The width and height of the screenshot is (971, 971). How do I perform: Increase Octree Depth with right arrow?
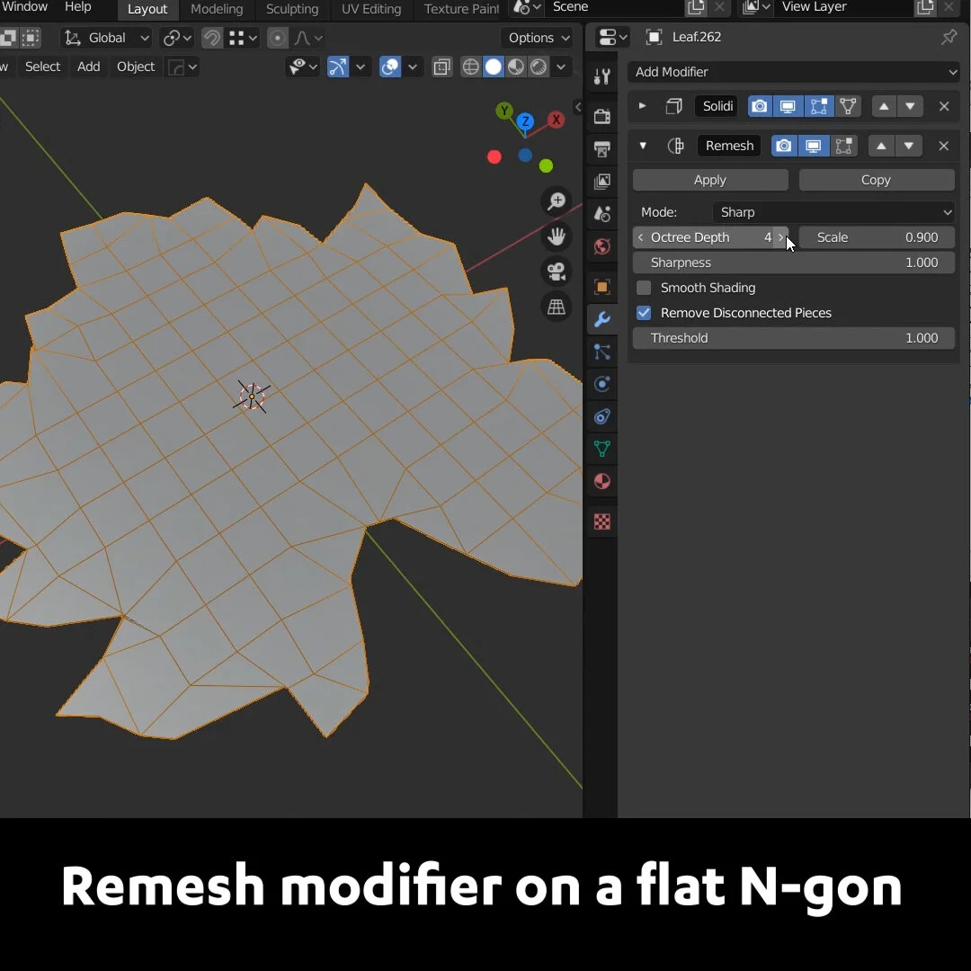[781, 237]
